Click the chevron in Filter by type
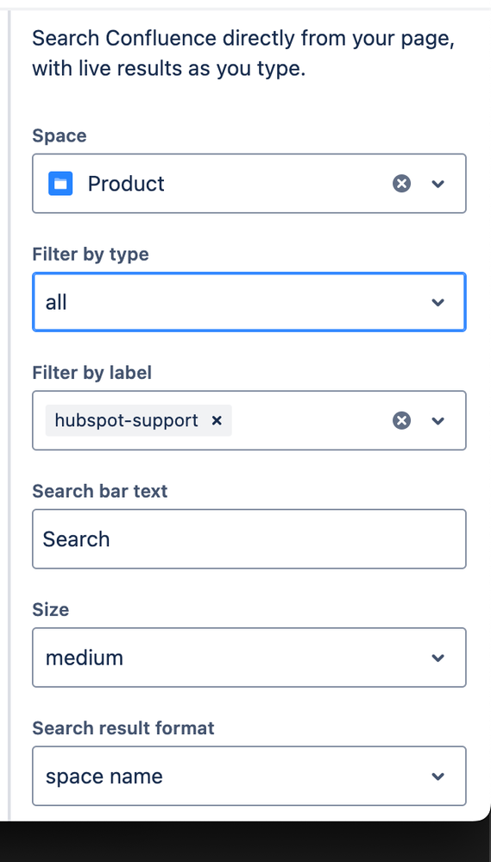This screenshot has height=862, width=491. pyautogui.click(x=437, y=302)
